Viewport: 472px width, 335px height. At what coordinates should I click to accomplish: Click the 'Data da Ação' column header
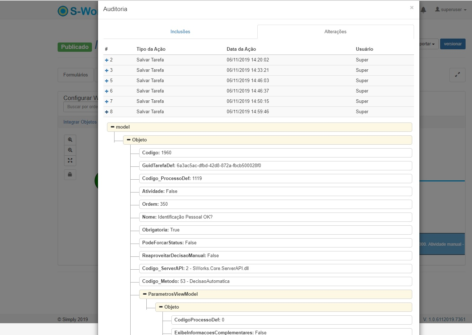[241, 49]
